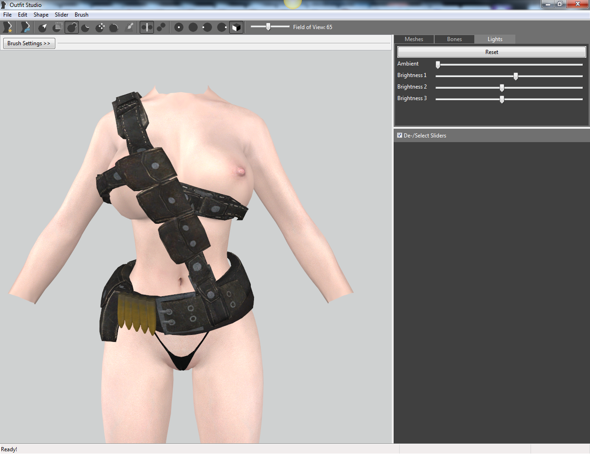Switch to the Bones tab
Screen dimensions: 590x454
[454, 39]
